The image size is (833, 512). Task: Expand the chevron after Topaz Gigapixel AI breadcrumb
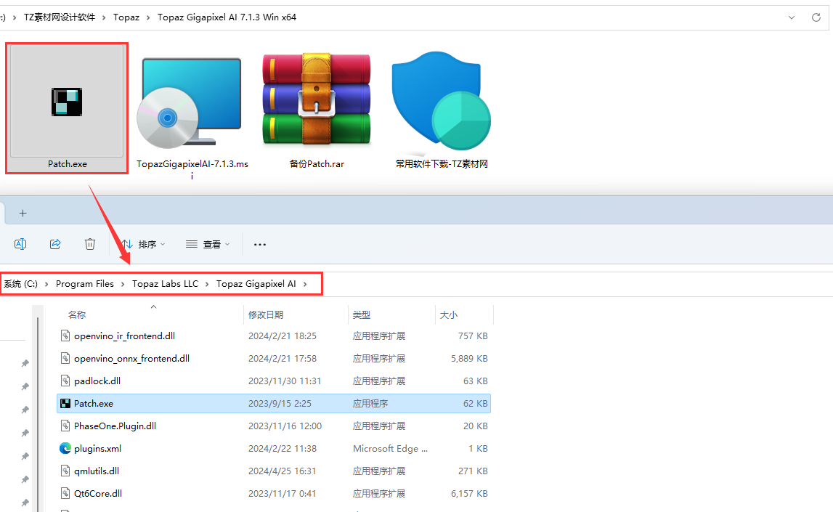[x=305, y=284]
